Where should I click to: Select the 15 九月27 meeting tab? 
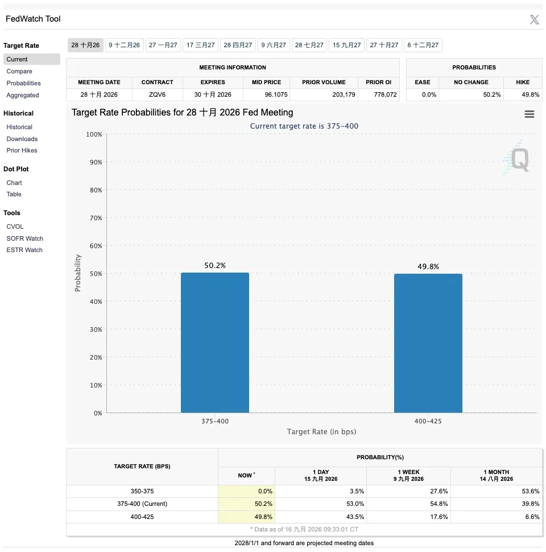click(x=346, y=45)
